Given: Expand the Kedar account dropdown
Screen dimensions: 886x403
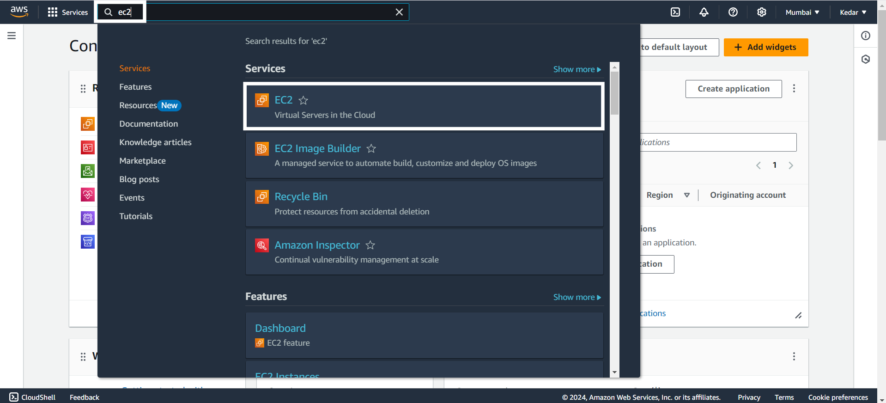Looking at the screenshot, I should pos(853,12).
